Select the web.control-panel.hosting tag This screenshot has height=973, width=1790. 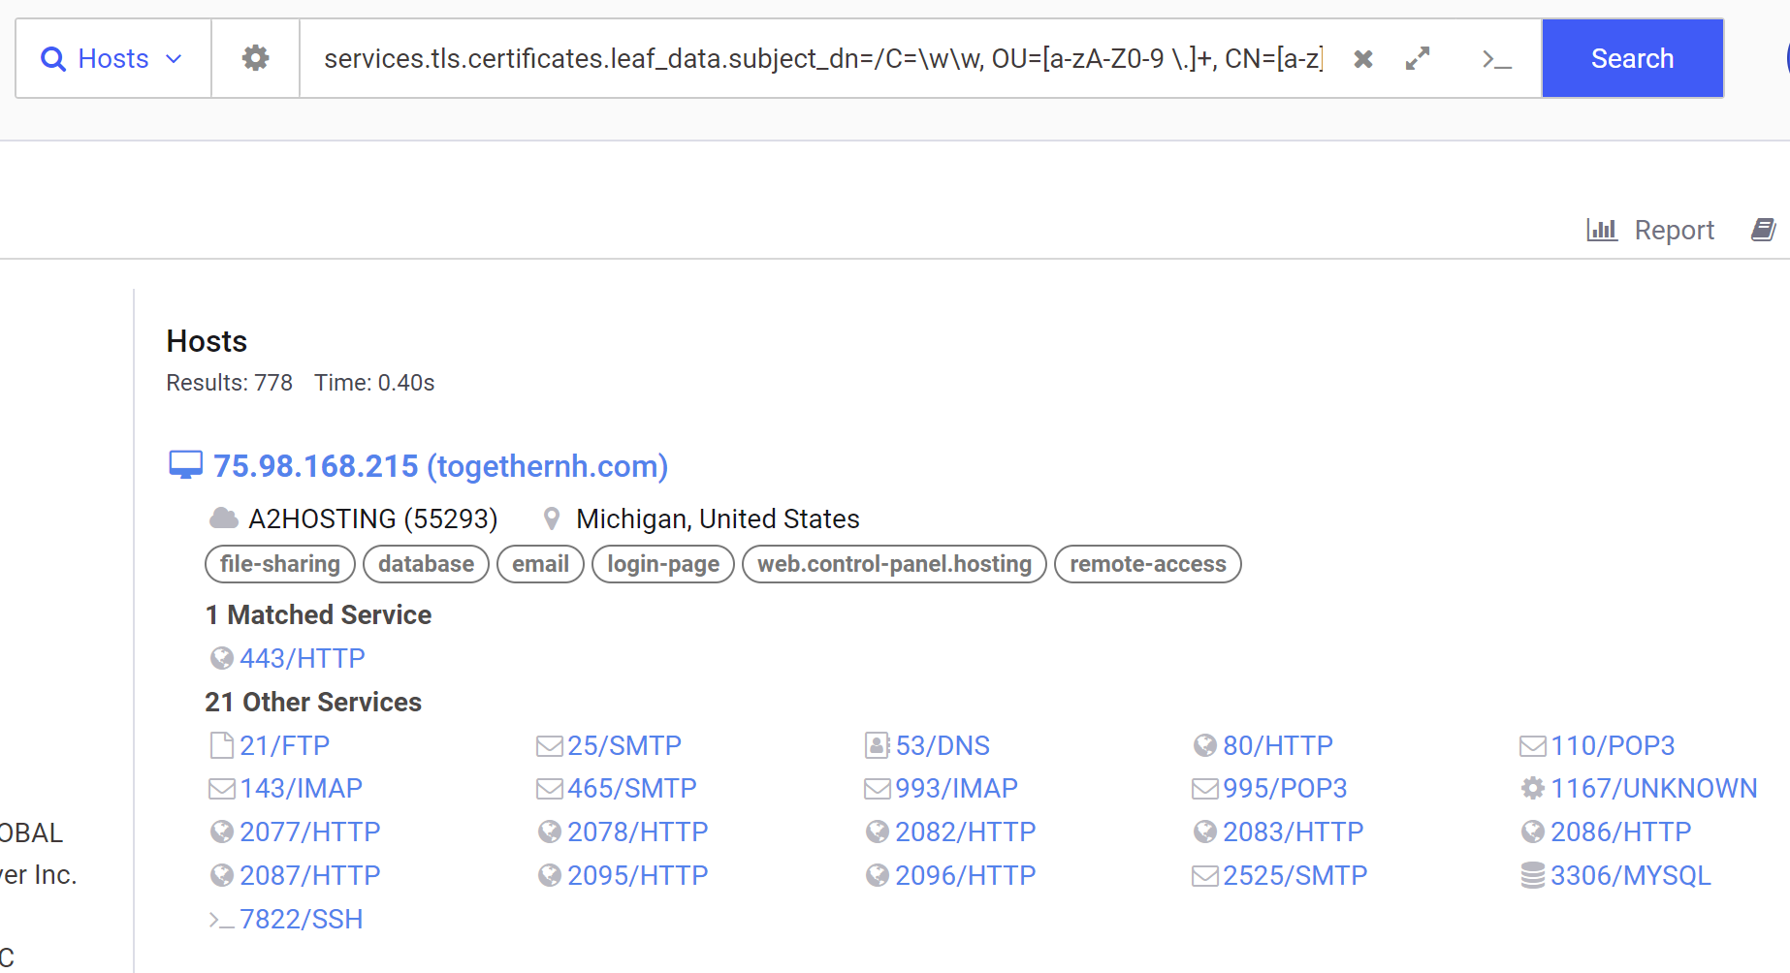coord(894,564)
